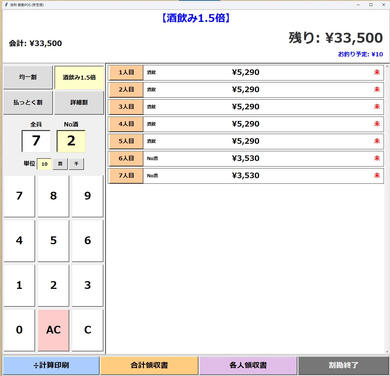Print the 合計領収書 receipt
This screenshot has width=390, height=376.
(x=149, y=365)
